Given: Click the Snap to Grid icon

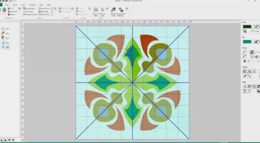Looking at the screenshot, I should point(96,11).
